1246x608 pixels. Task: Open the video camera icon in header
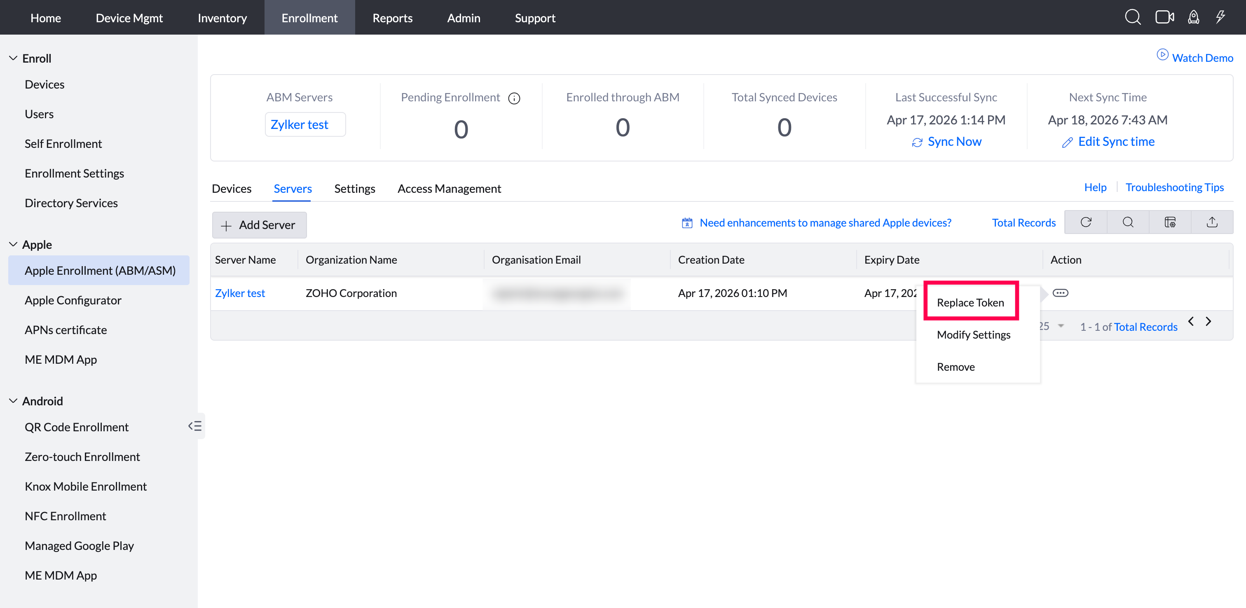tap(1164, 17)
